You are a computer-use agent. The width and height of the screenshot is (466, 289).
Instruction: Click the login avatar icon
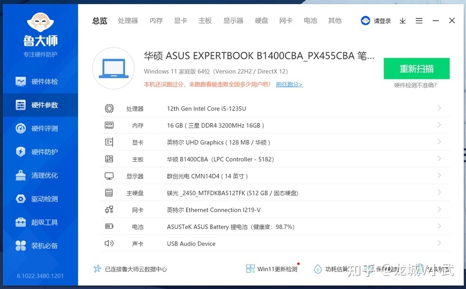365,20
